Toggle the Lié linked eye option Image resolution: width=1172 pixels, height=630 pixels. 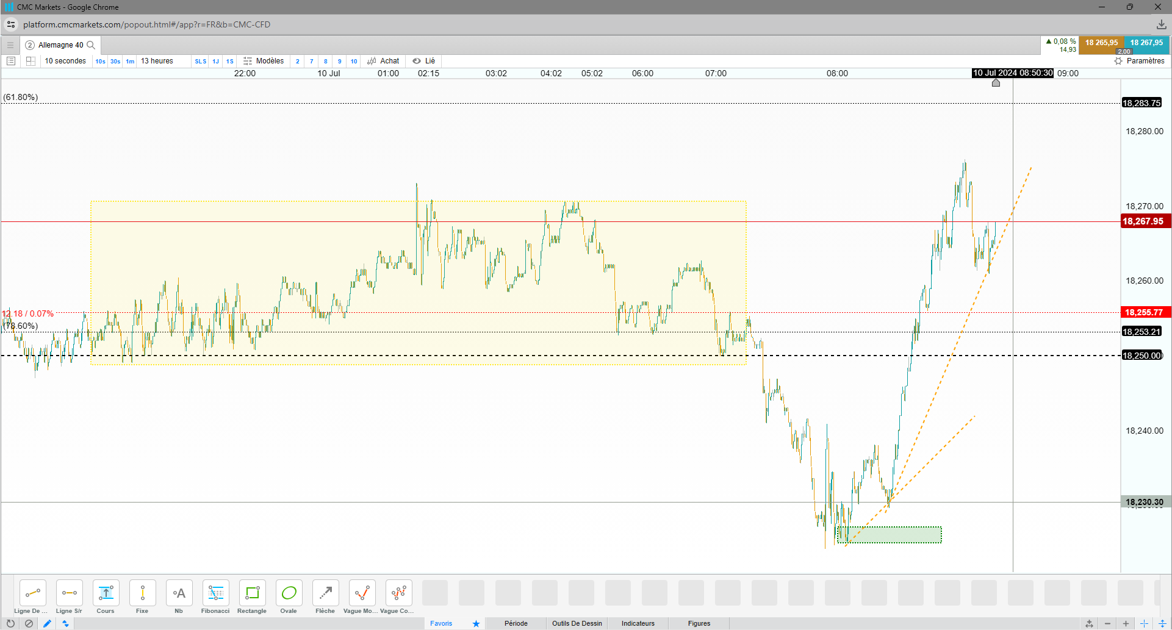pyautogui.click(x=423, y=61)
